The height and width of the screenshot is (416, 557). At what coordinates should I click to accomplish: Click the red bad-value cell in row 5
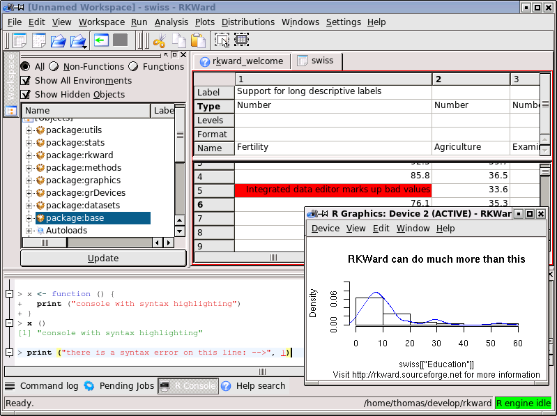coord(333,190)
